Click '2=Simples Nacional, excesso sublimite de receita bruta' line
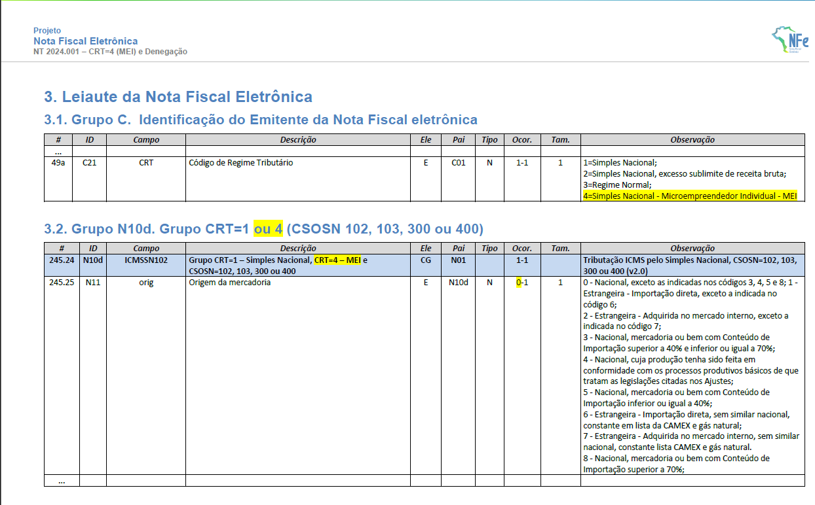This screenshot has height=505, width=815. pos(684,174)
